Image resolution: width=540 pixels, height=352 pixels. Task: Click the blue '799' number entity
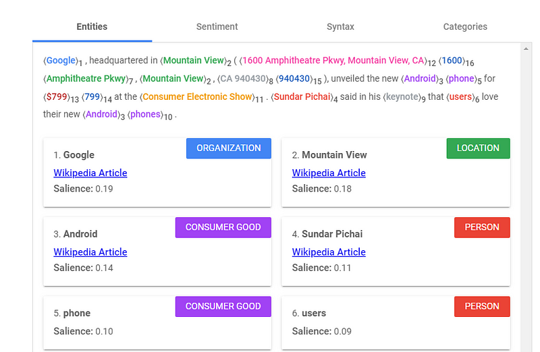(92, 96)
